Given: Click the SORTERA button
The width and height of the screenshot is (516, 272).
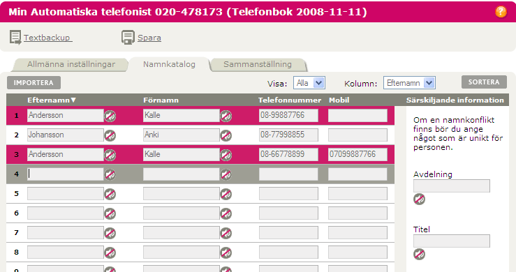Looking at the screenshot, I should coord(484,82).
